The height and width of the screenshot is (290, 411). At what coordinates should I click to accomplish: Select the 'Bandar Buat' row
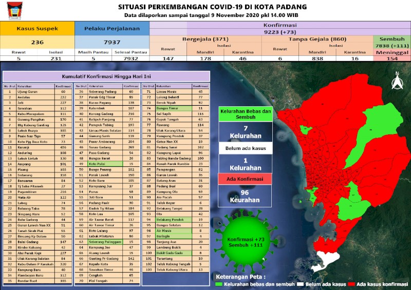[x=38, y=281]
